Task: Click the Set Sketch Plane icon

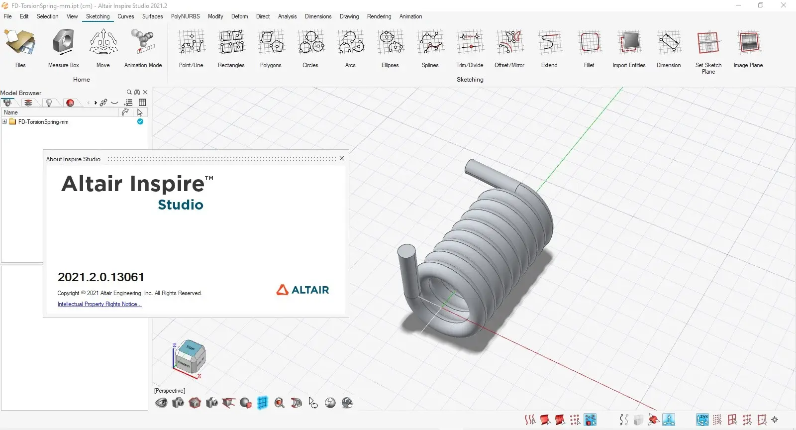Action: coord(708,43)
